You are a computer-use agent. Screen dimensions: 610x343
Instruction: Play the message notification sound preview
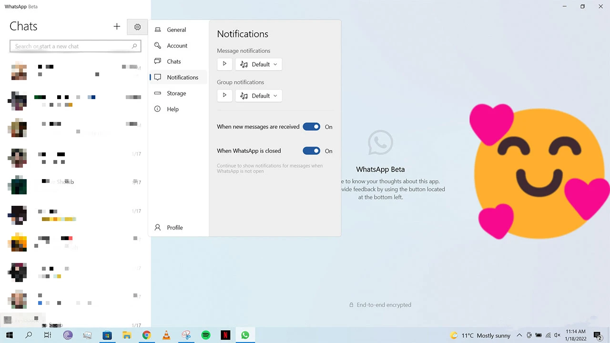point(224,64)
